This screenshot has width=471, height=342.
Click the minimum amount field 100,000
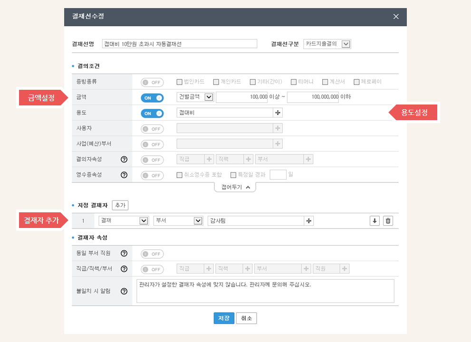coord(242,97)
